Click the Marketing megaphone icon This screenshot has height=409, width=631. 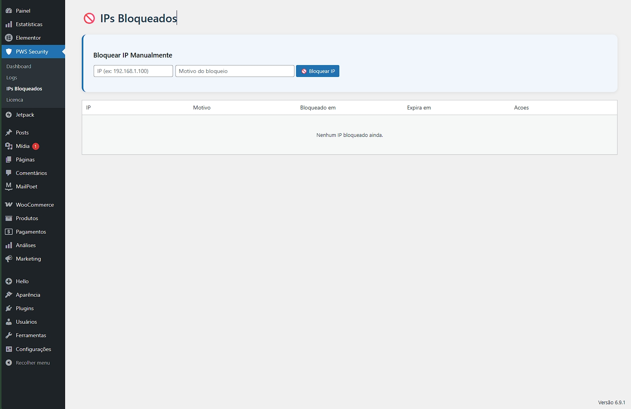point(9,259)
